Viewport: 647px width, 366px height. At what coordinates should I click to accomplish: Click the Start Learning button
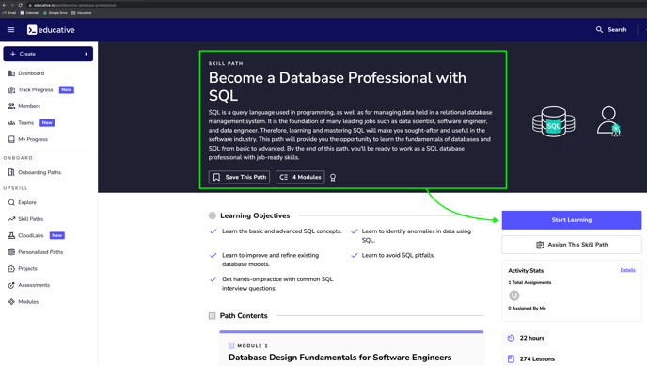tap(572, 220)
